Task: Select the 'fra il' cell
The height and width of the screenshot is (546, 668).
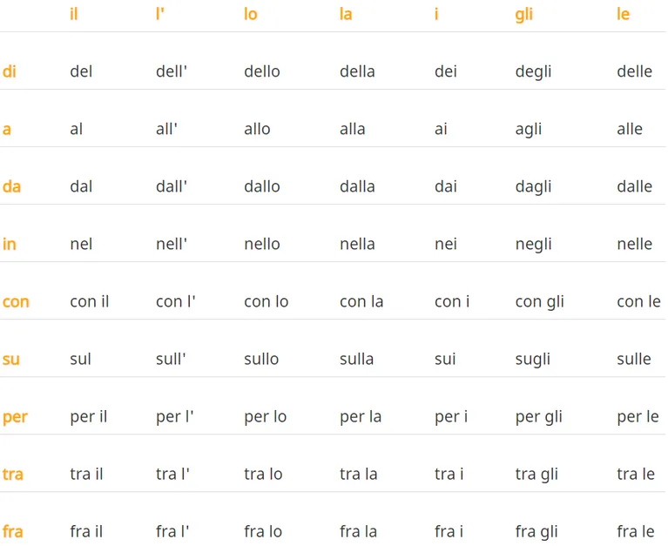Action: [x=86, y=531]
